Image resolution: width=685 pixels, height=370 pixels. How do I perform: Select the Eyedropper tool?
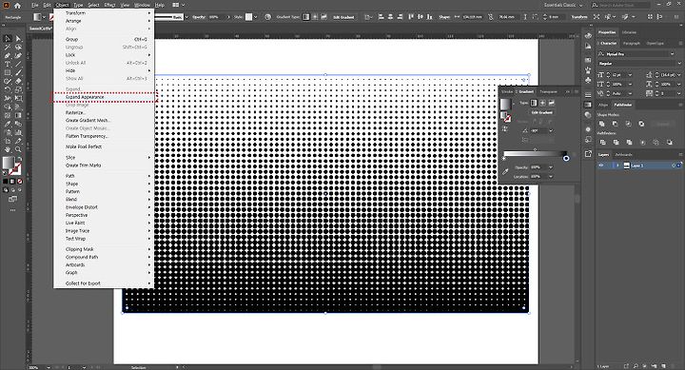(8, 124)
